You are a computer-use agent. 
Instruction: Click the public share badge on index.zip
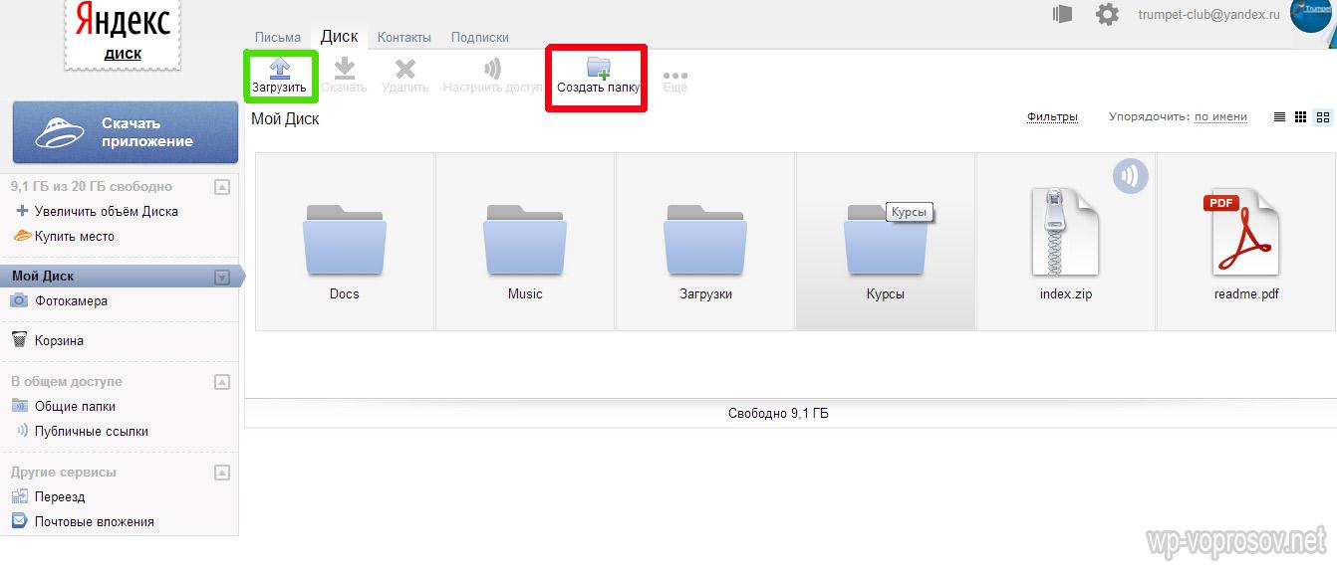[x=1130, y=177]
